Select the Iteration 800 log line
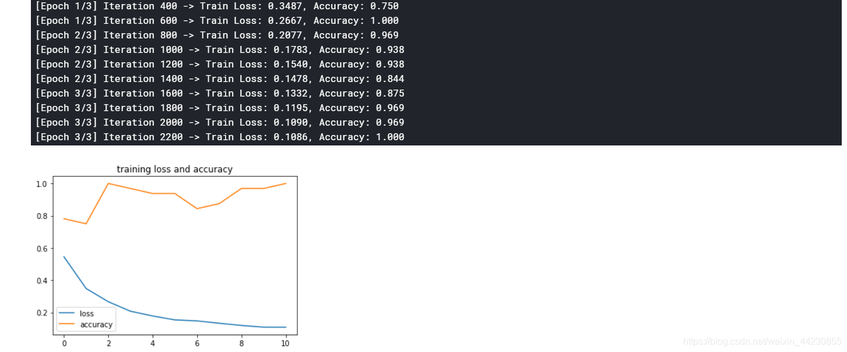 click(217, 35)
